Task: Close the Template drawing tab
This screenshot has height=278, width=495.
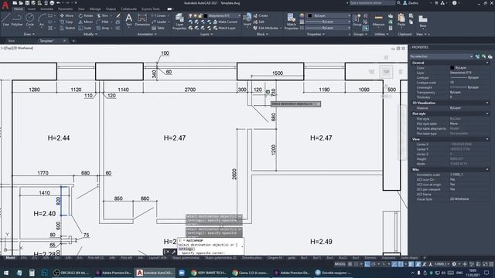Action: point(65,41)
